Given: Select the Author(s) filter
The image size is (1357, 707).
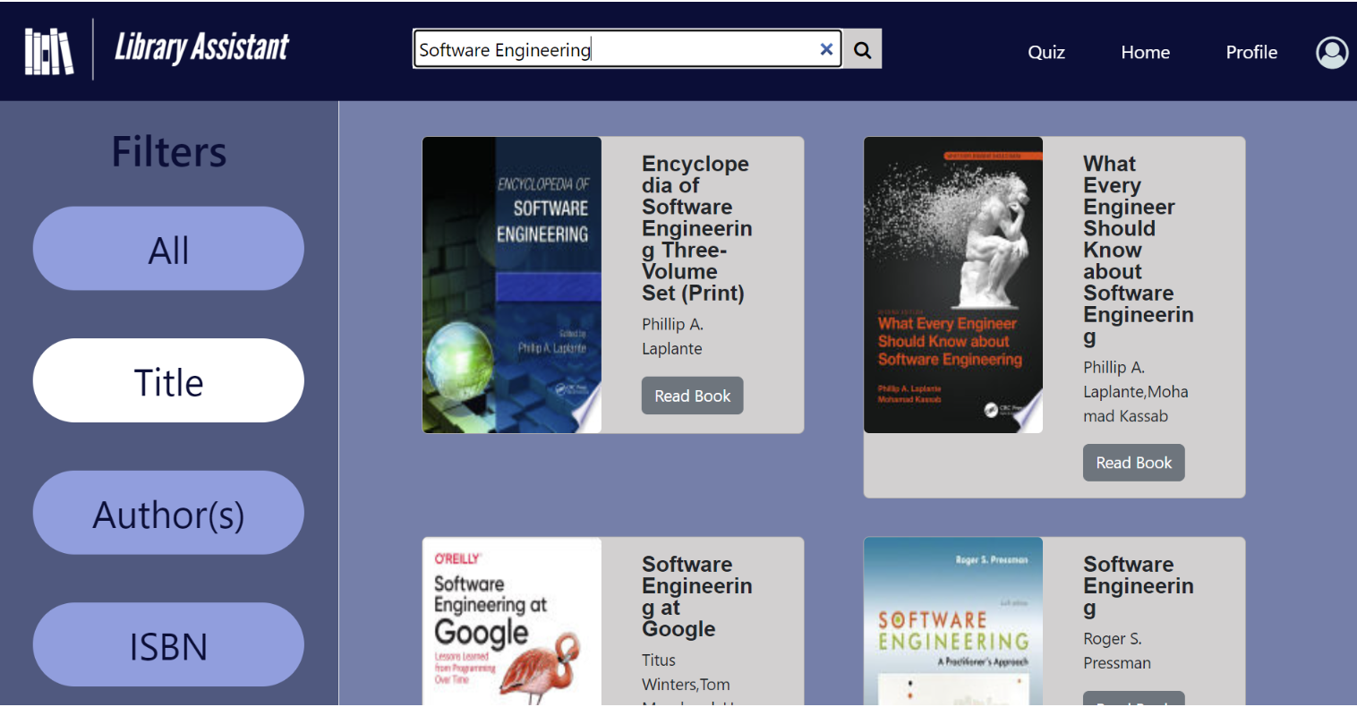Looking at the screenshot, I should (x=168, y=513).
